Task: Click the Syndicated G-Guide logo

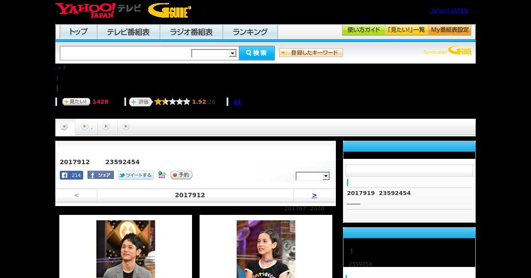Action: 447,51
